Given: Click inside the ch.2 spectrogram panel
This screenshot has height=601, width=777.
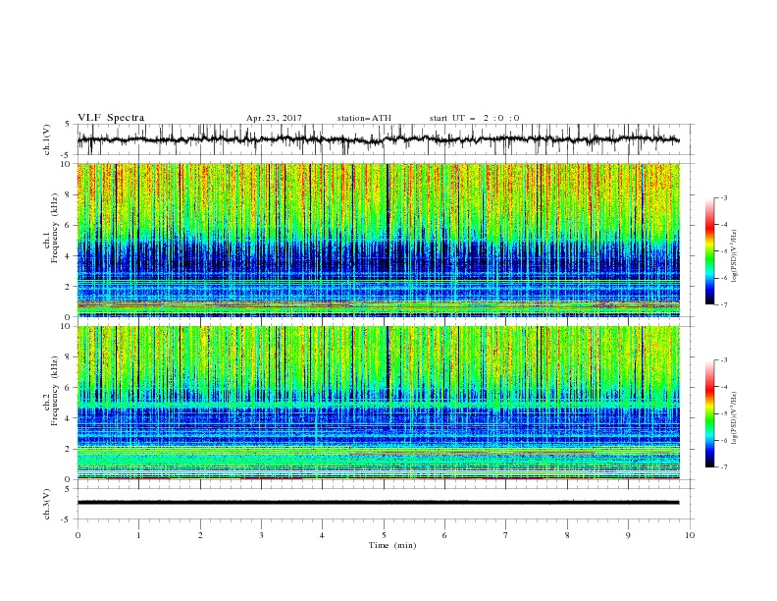Looking at the screenshot, I should click(x=379, y=403).
